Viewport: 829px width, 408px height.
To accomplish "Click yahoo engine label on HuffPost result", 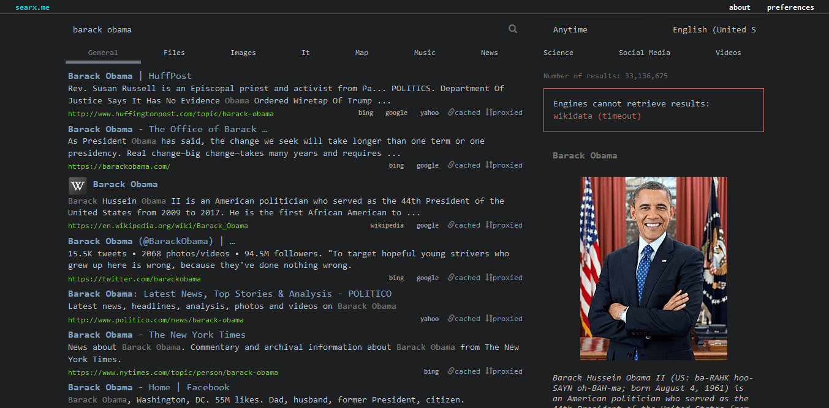I will tap(430, 113).
